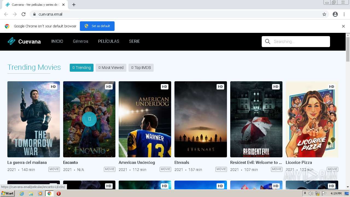The height and width of the screenshot is (197, 350).
Task: Click the address bar URL
Action: click(x=50, y=14)
